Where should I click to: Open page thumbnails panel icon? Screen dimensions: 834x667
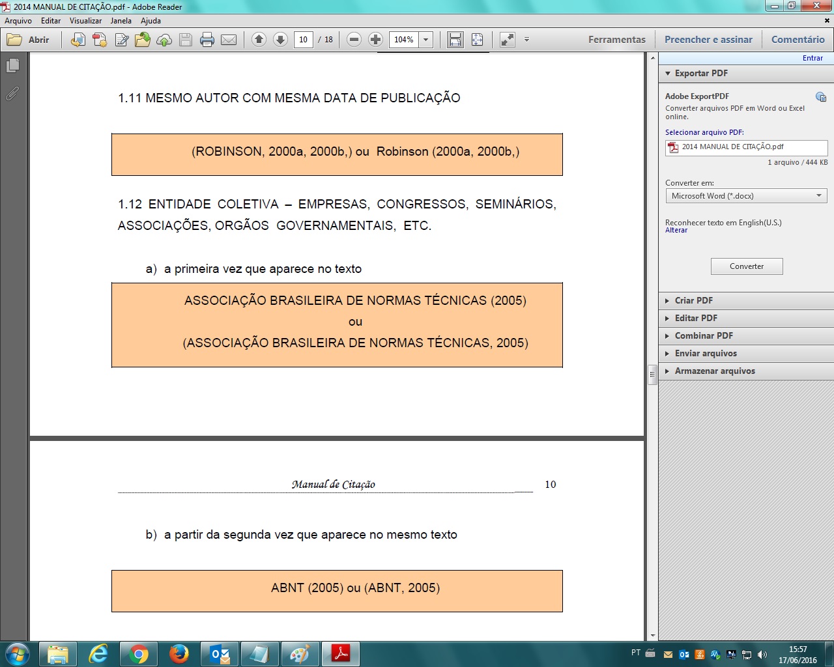(x=12, y=66)
